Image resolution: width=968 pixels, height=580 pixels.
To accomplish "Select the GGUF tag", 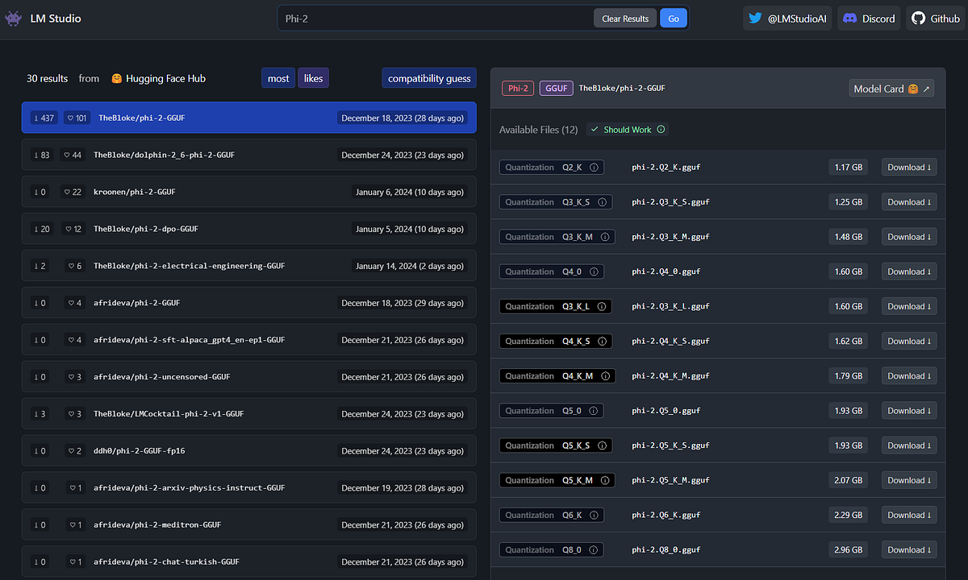I will pos(556,89).
